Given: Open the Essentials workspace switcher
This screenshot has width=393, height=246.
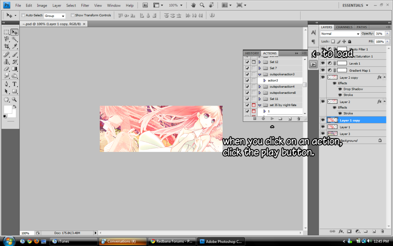Looking at the screenshot, I should [x=355, y=5].
